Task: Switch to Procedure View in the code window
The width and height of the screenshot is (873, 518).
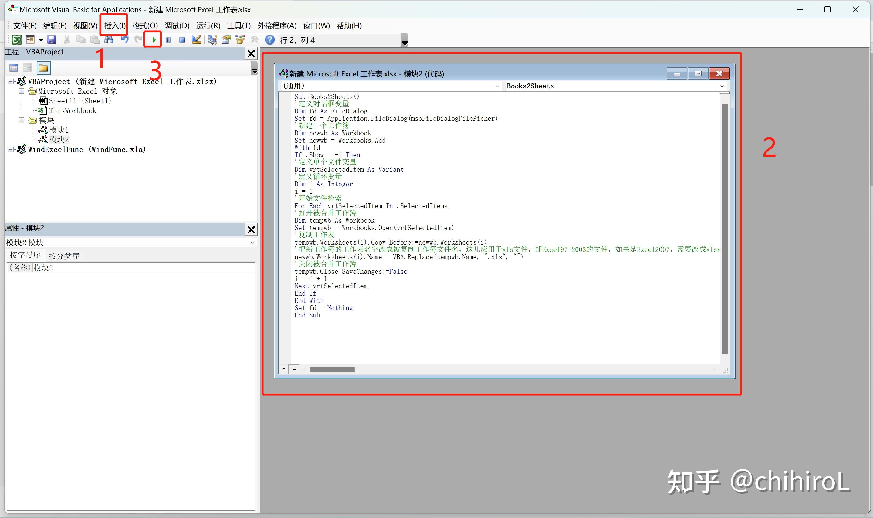Action: (x=283, y=369)
